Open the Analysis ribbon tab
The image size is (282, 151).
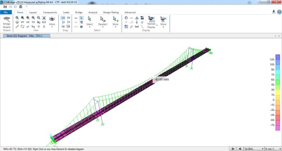93,12
